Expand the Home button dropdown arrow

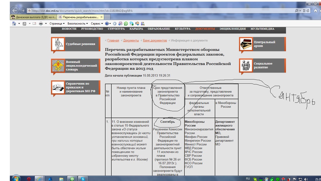(19, 24)
